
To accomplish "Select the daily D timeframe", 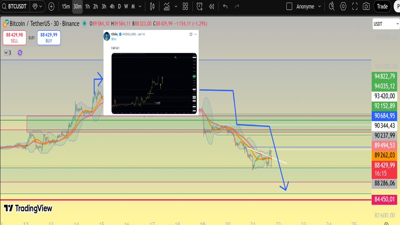I will coord(119,6).
